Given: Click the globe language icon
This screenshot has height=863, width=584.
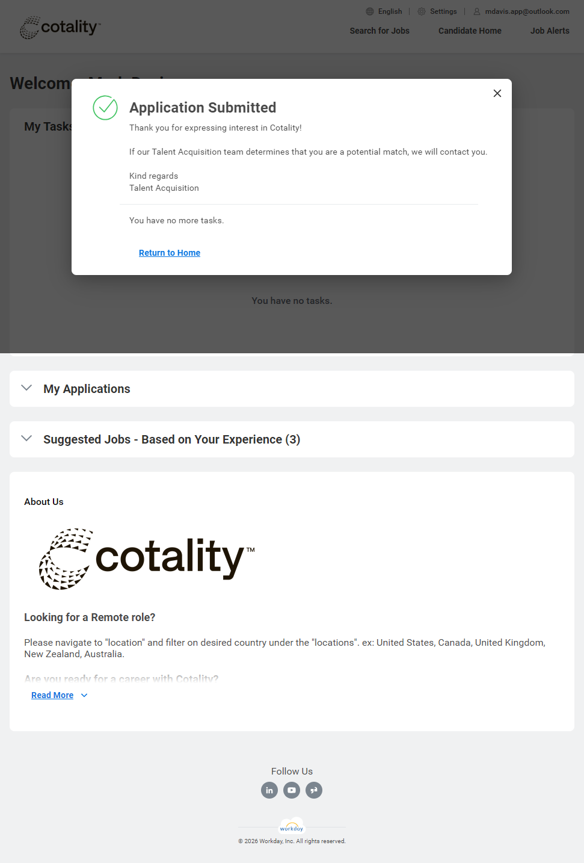Looking at the screenshot, I should tap(370, 11).
